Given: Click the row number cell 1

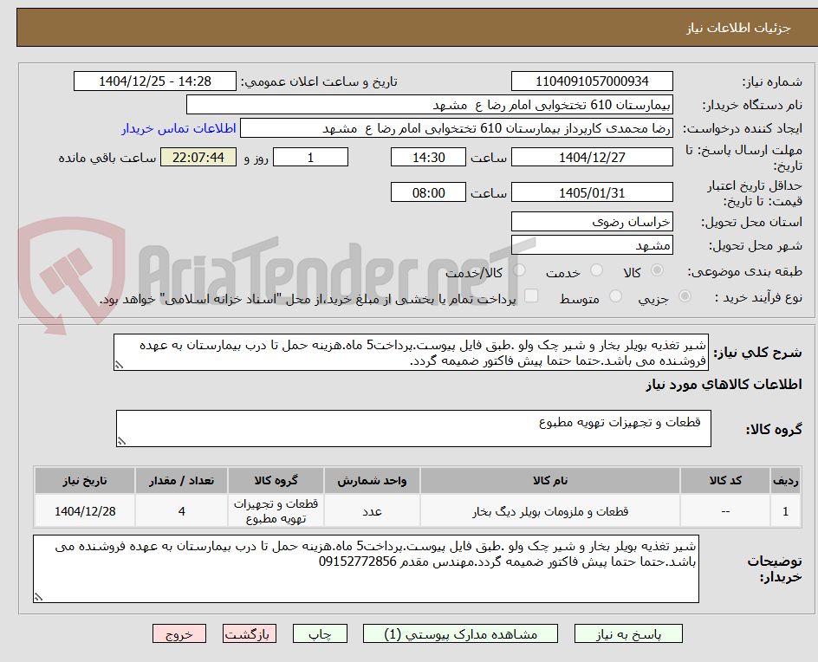Looking at the screenshot, I should pos(786,511).
